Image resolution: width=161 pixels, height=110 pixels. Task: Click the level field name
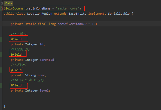coord(45,91)
